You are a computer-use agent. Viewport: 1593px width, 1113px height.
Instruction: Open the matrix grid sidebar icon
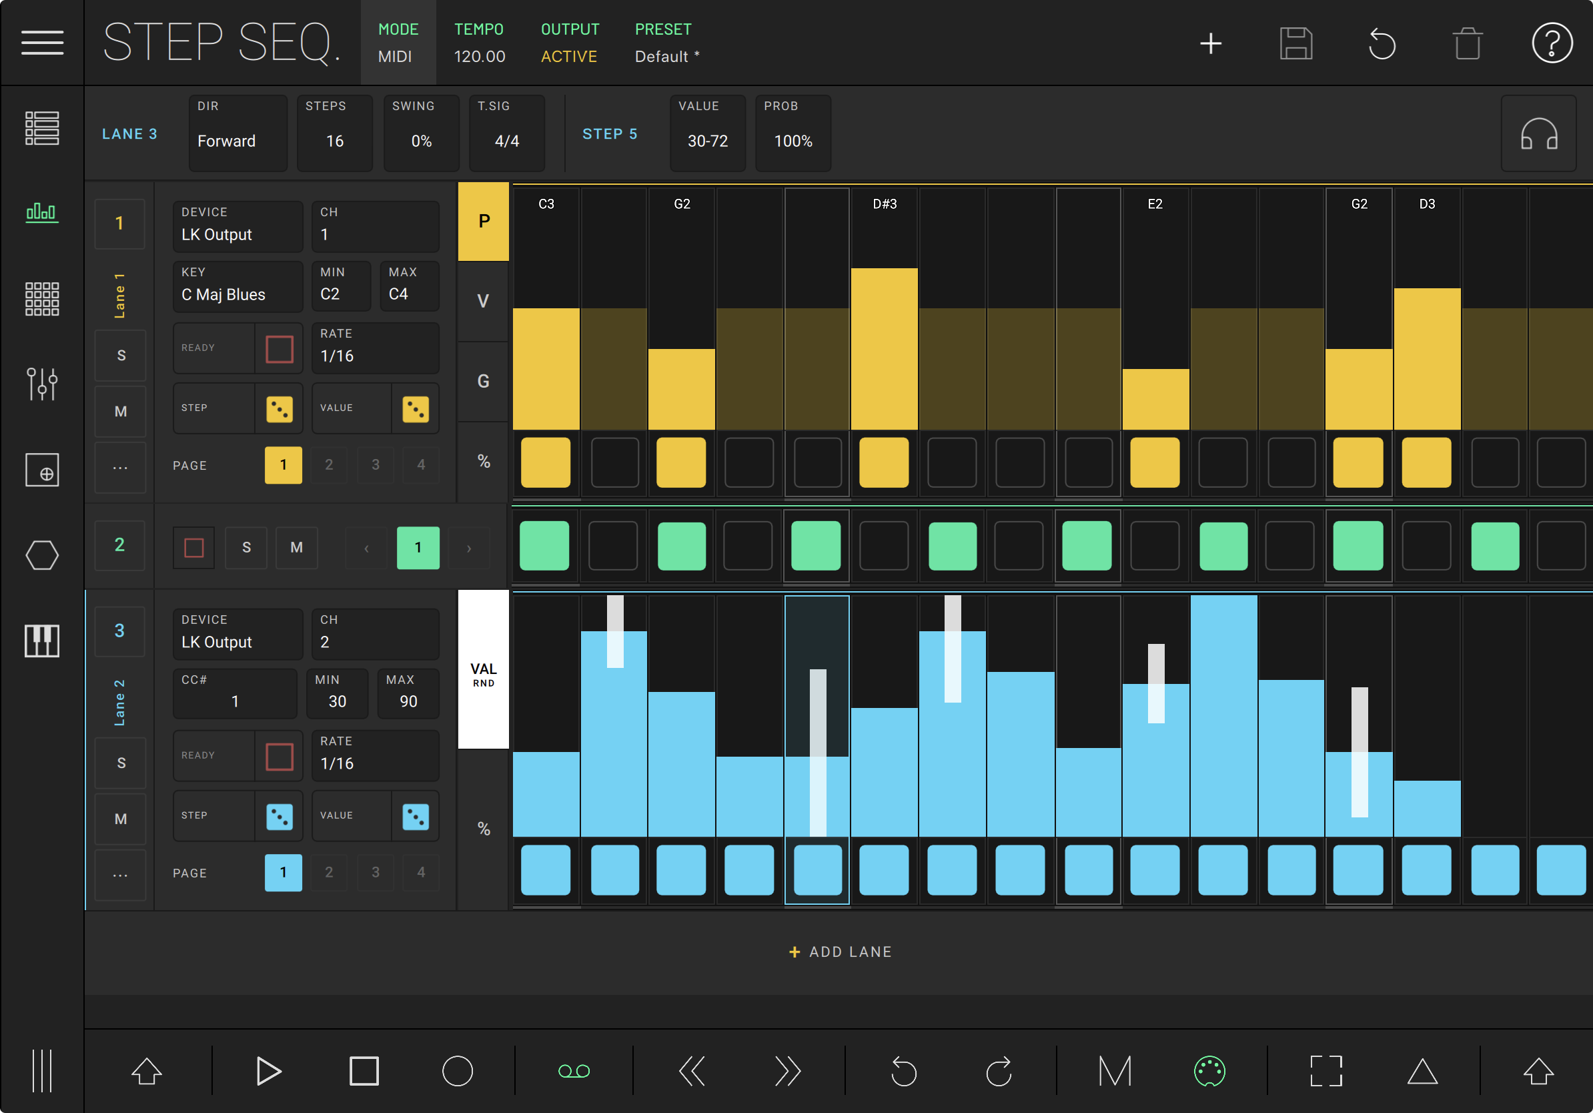[x=41, y=299]
